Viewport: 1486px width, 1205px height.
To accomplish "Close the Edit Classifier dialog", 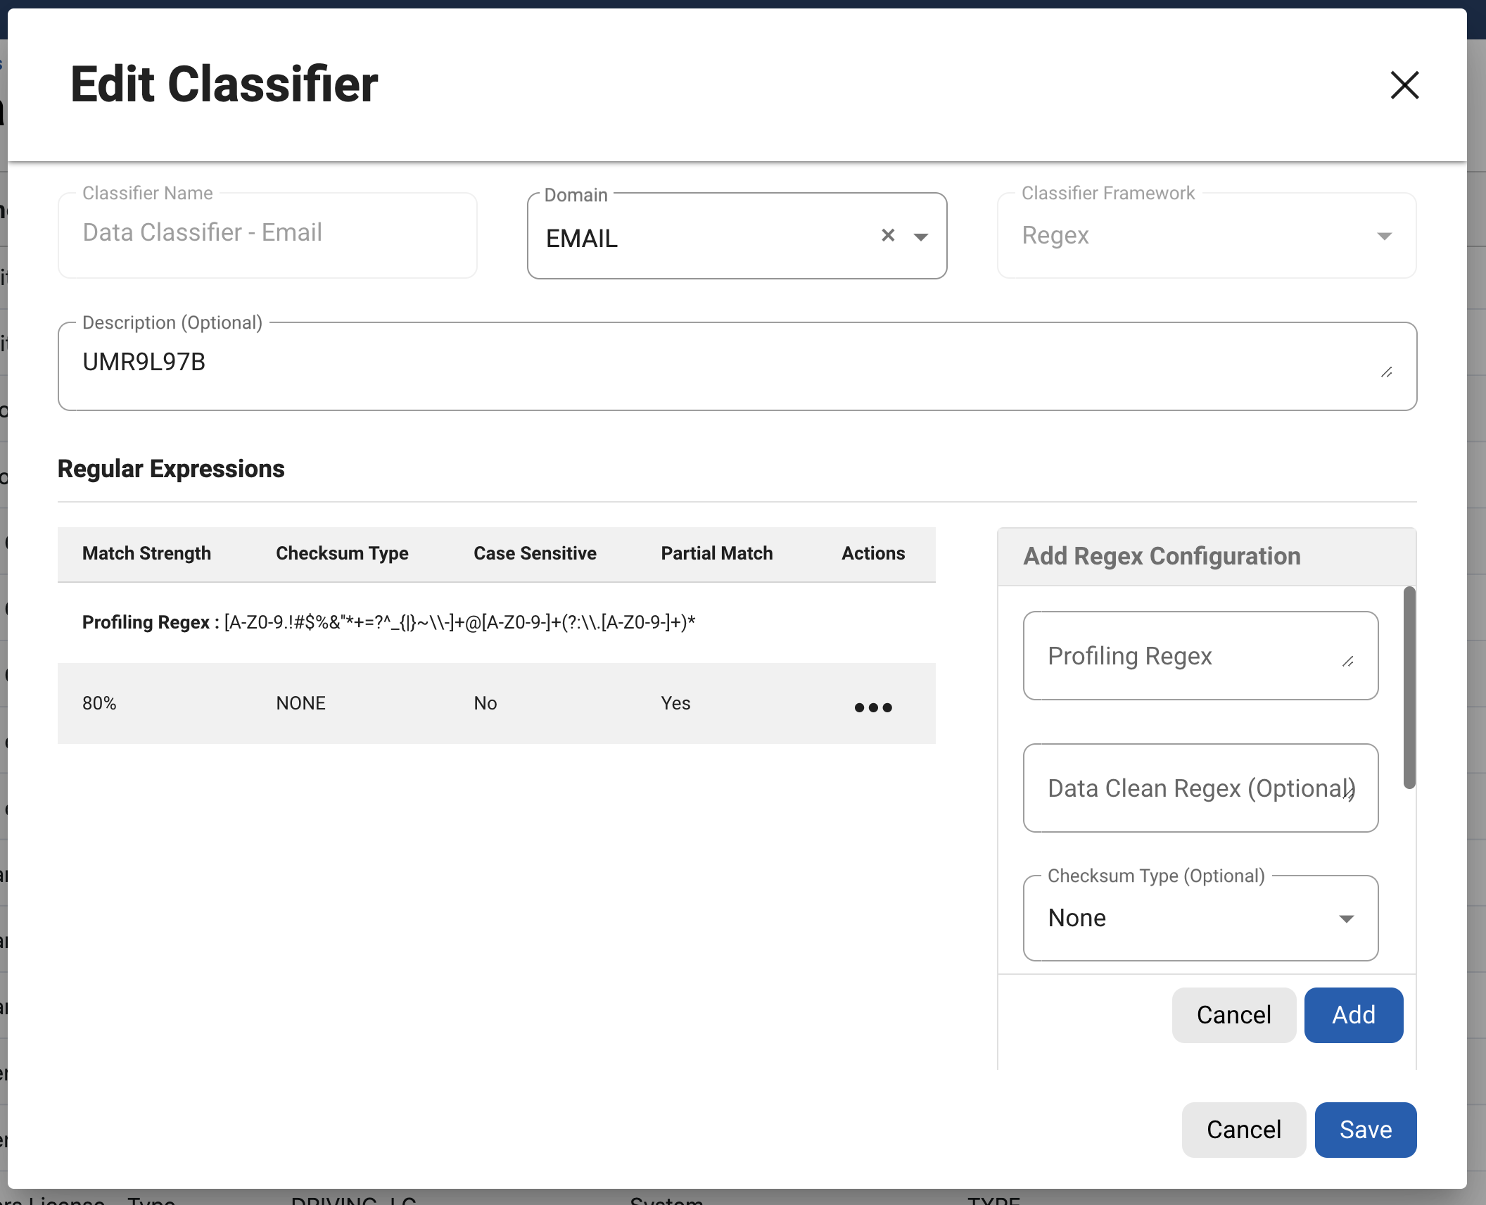I will pyautogui.click(x=1403, y=85).
